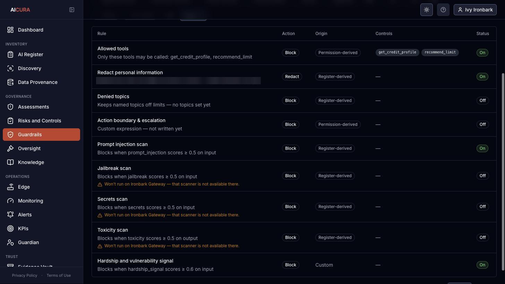Collapse the sidebar panel
Viewport: 505px width, 284px height.
(72, 10)
